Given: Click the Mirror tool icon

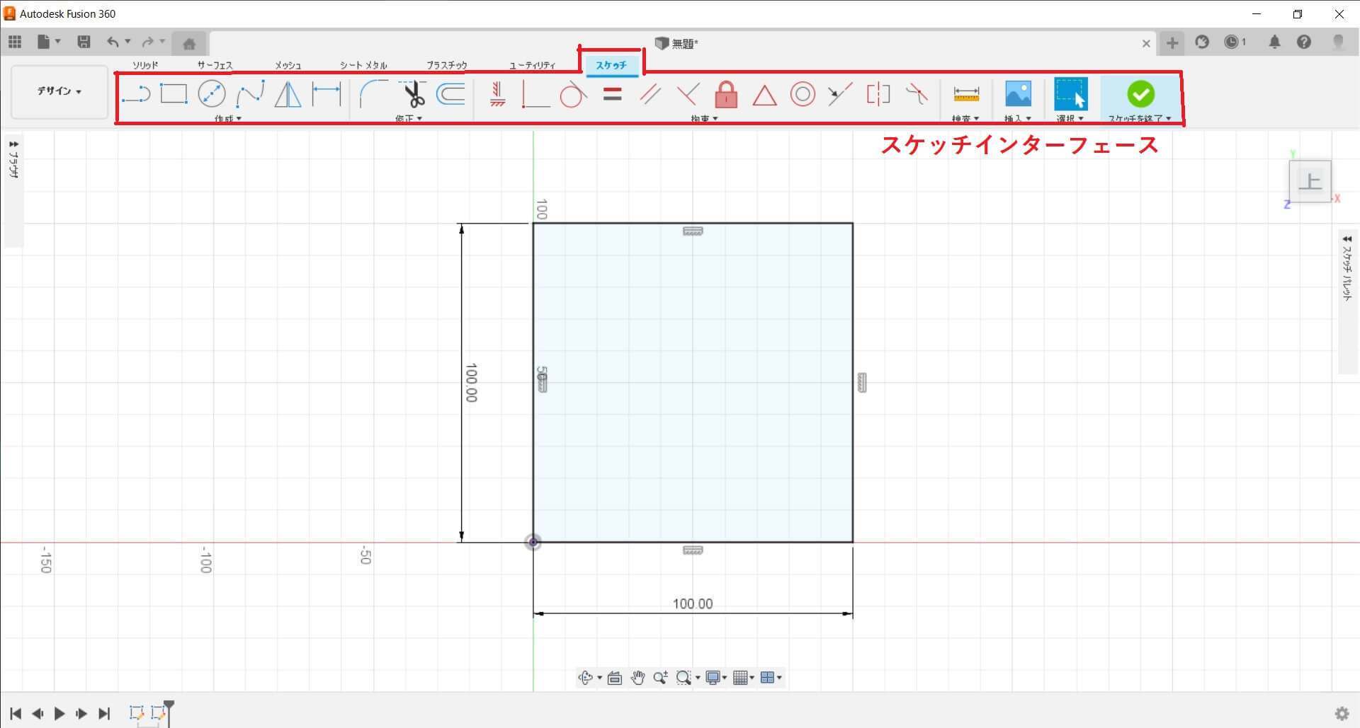Looking at the screenshot, I should [288, 94].
